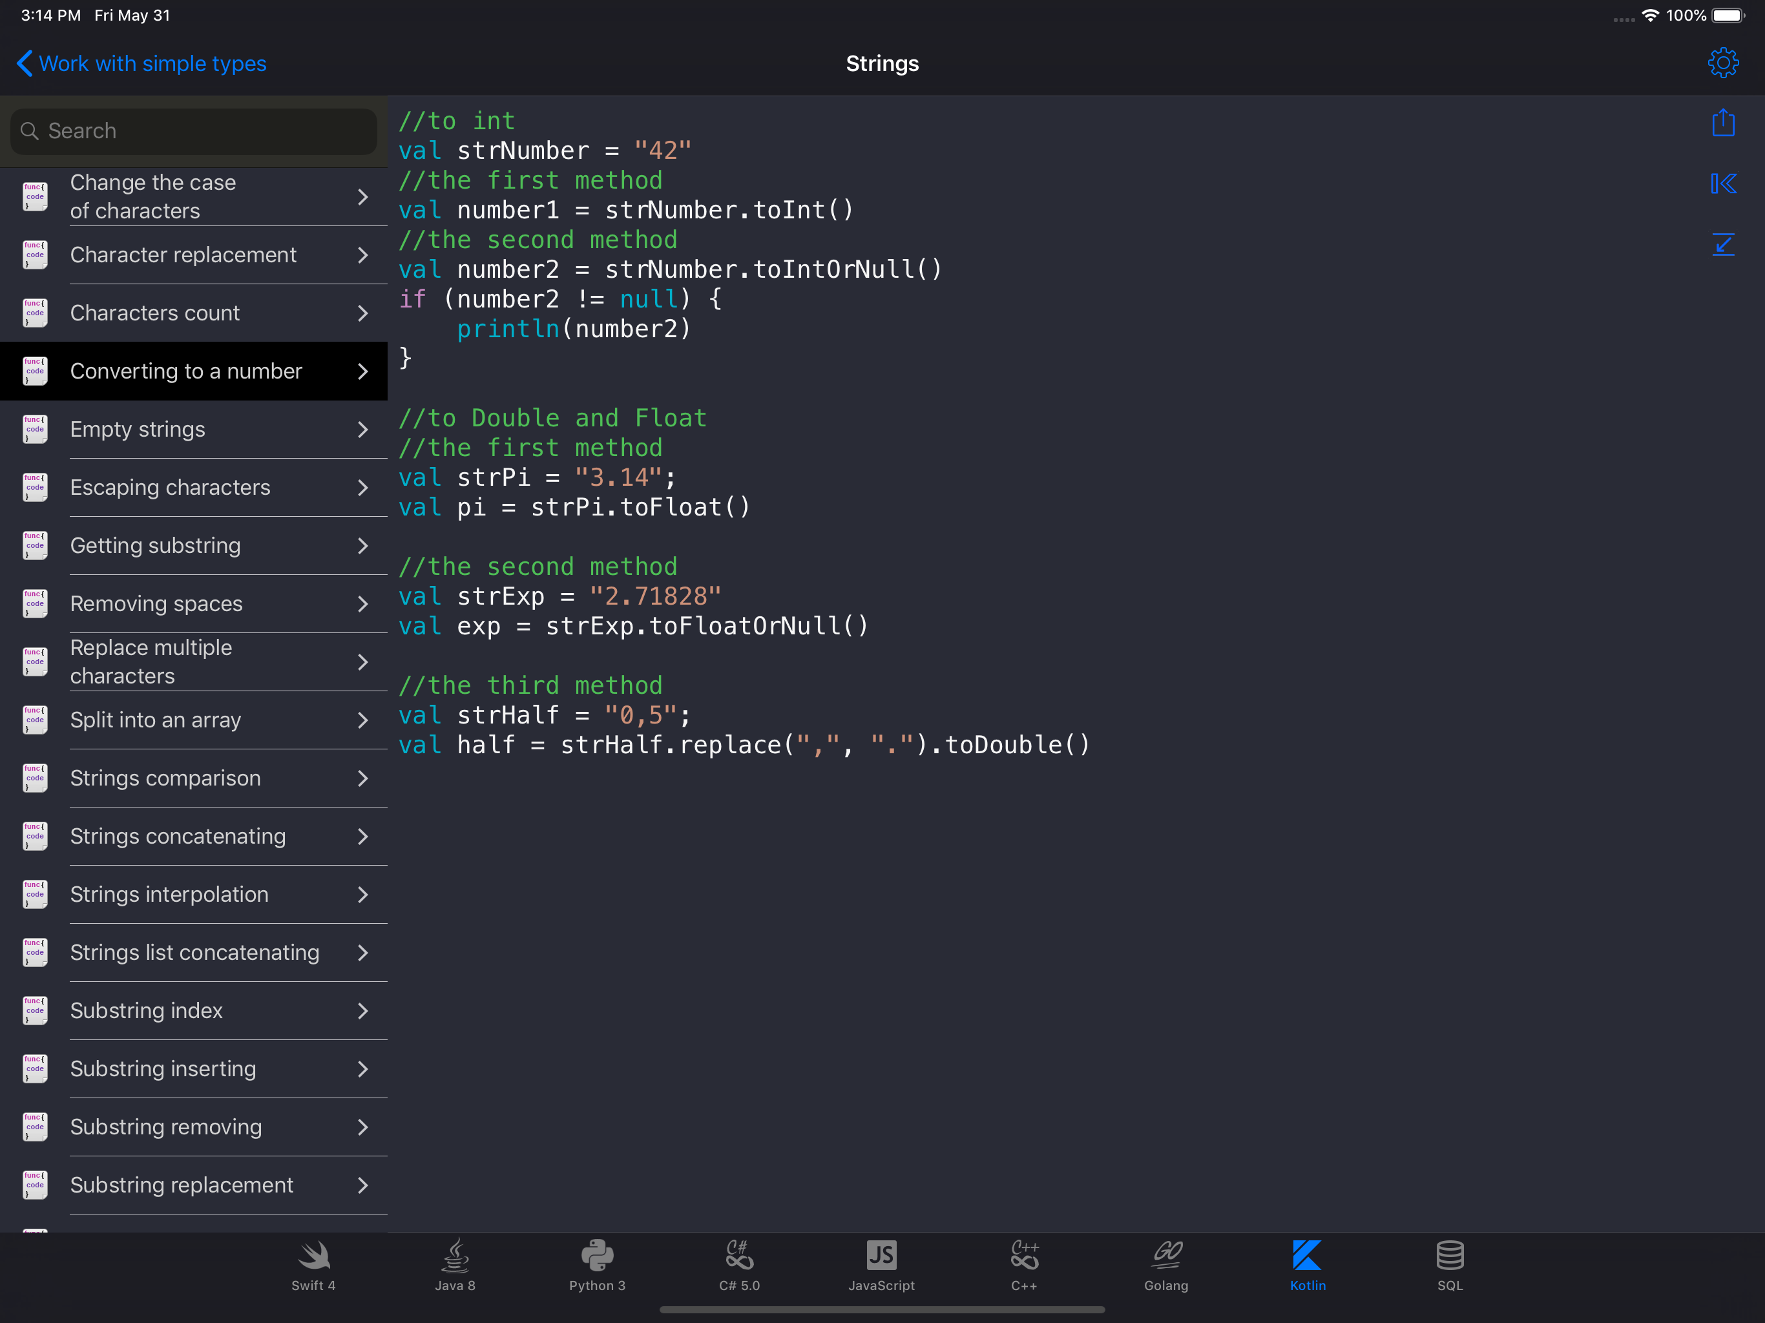Open the Split into an array topic
The image size is (1765, 1323).
[x=156, y=720]
